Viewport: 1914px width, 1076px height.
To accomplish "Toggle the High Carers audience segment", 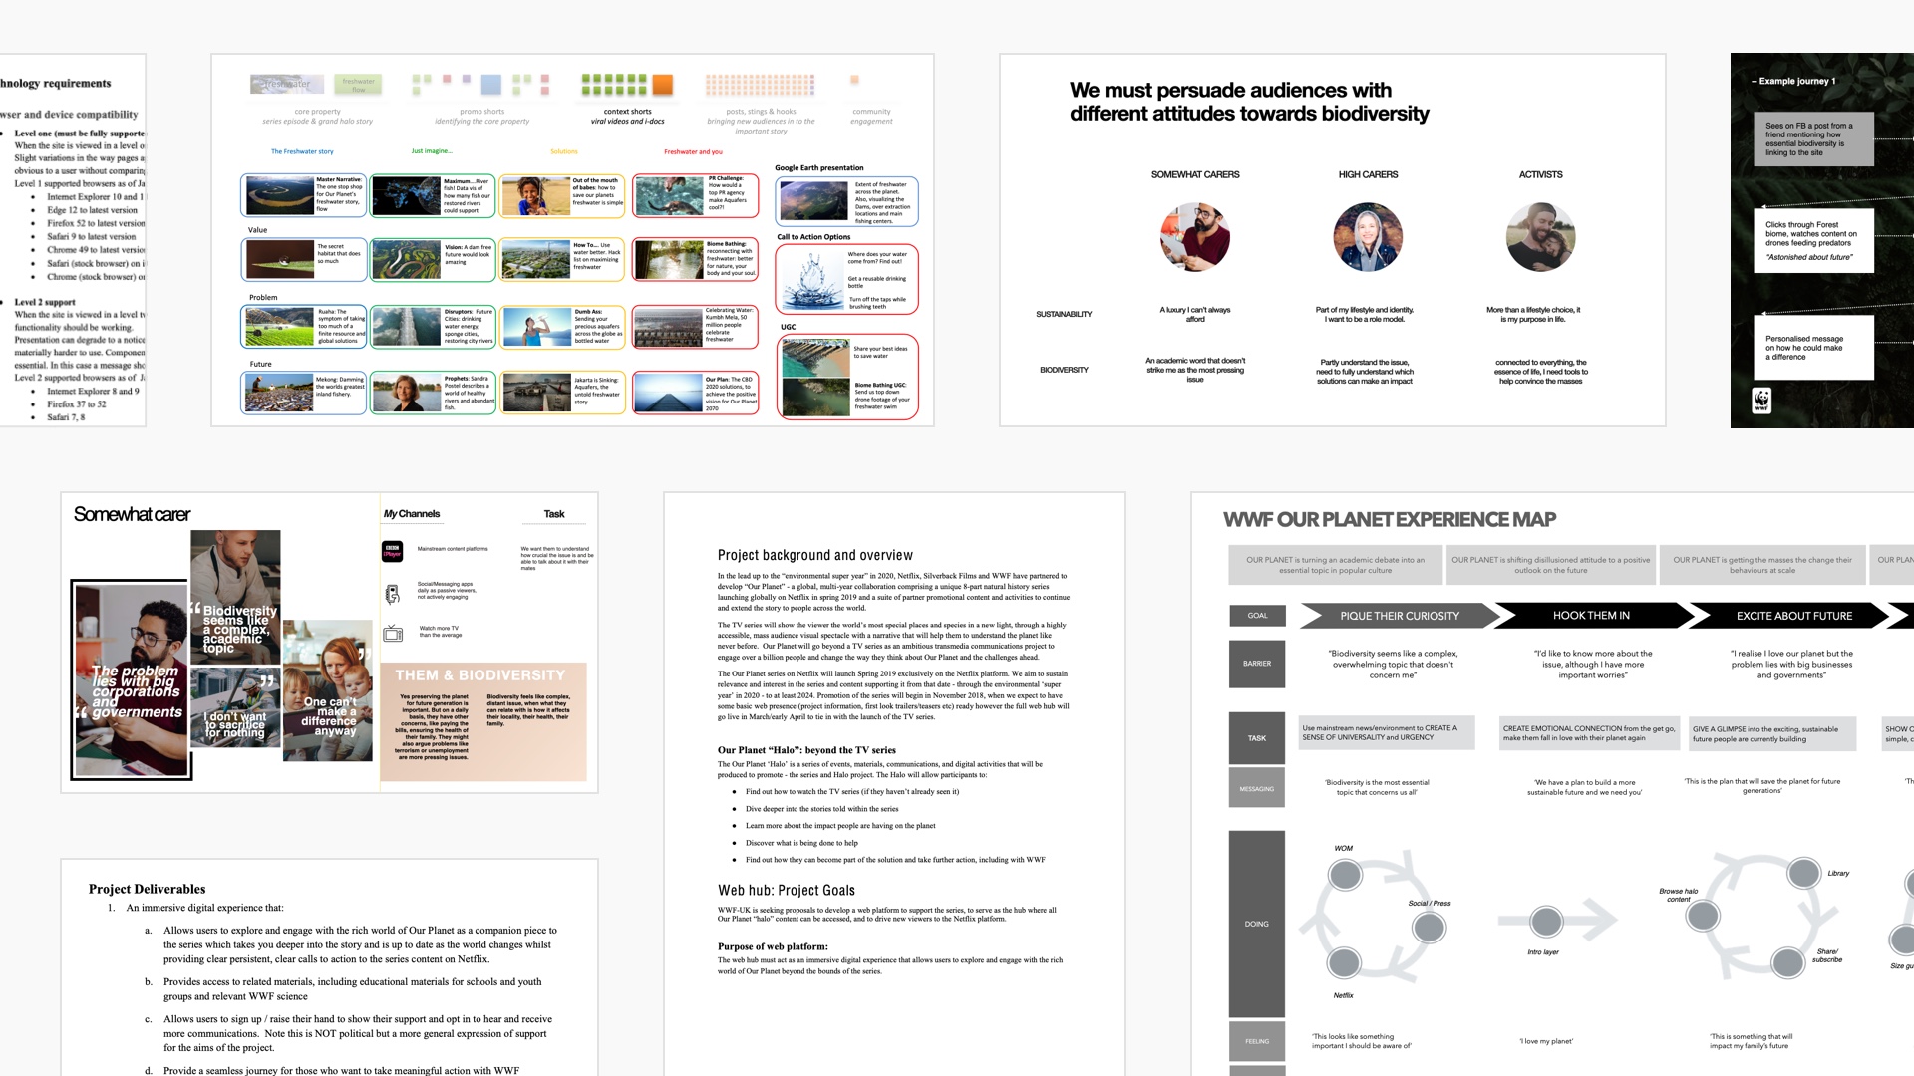I will 1366,172.
